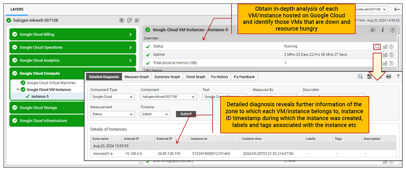406x171 pixels.
Task: Click the print icon in diagnosis toolbar
Action: click(x=388, y=77)
